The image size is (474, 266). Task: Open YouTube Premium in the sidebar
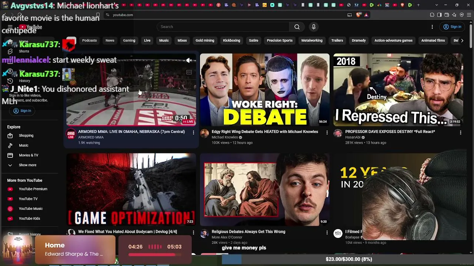(x=30, y=189)
